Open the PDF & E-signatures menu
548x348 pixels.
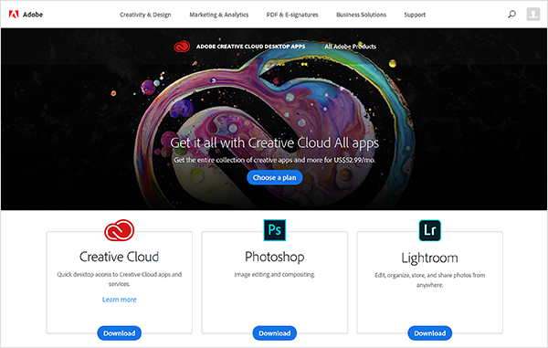coord(292,15)
